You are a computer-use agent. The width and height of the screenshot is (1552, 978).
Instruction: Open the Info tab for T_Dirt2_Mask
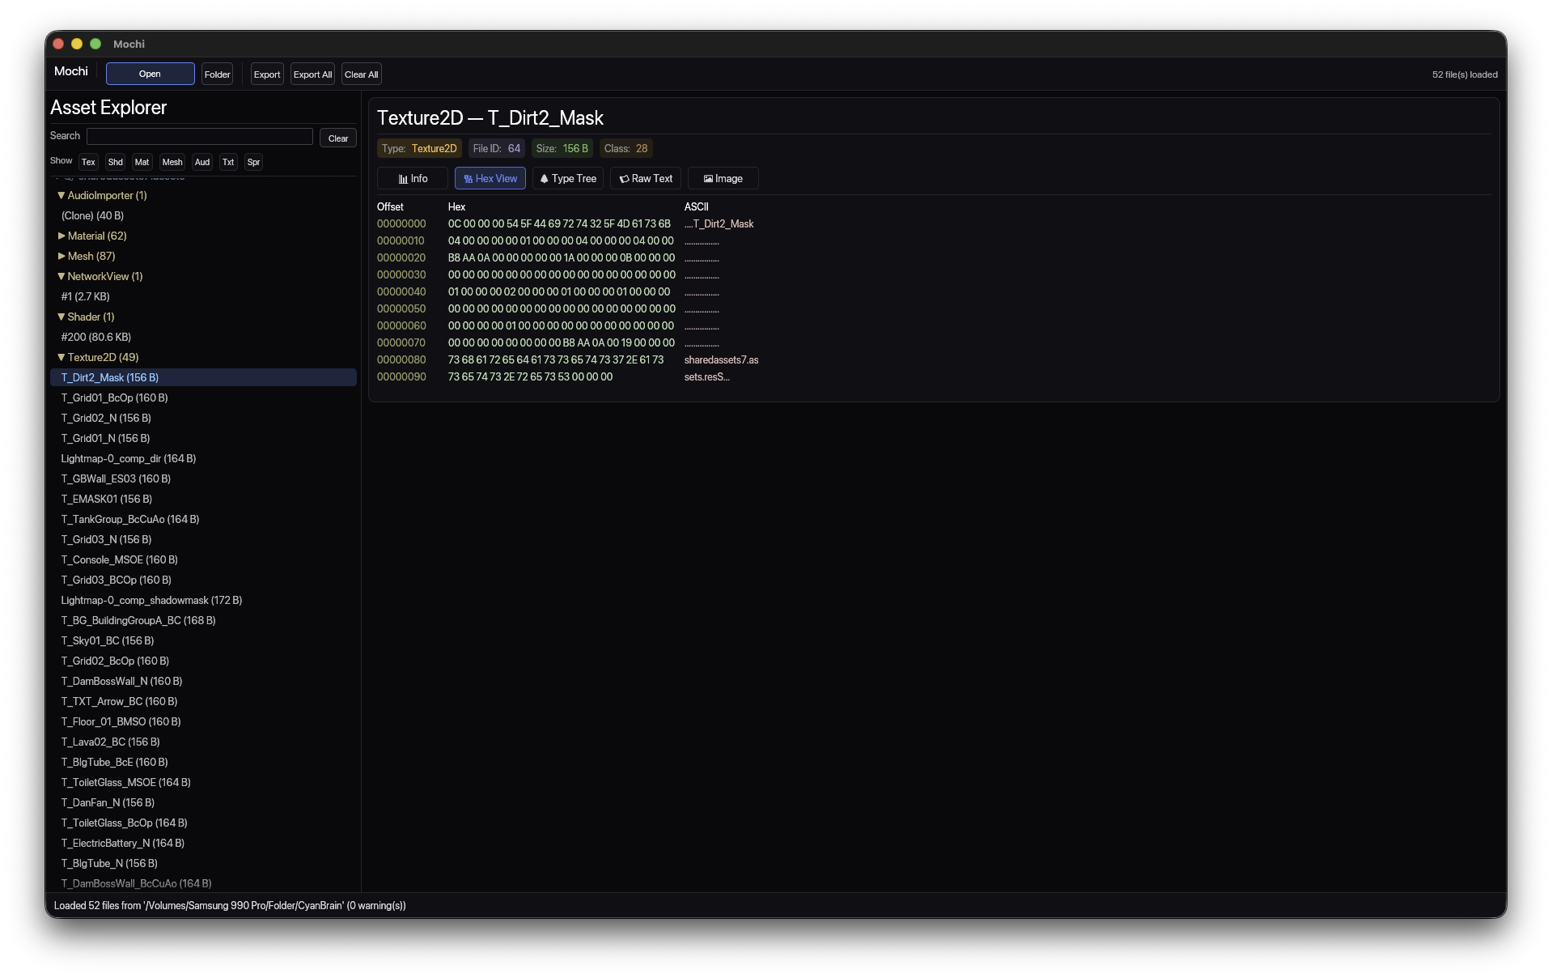412,178
